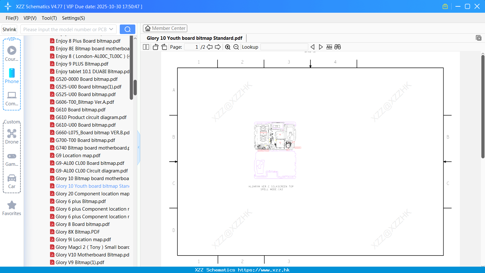Image resolution: width=485 pixels, height=273 pixels.
Task: Find previous lookup match triangle
Action: pyautogui.click(x=312, y=47)
